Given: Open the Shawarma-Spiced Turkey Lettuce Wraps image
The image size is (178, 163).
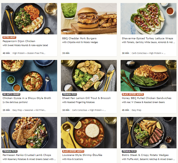Looking at the screenshot, I should 148,19.
